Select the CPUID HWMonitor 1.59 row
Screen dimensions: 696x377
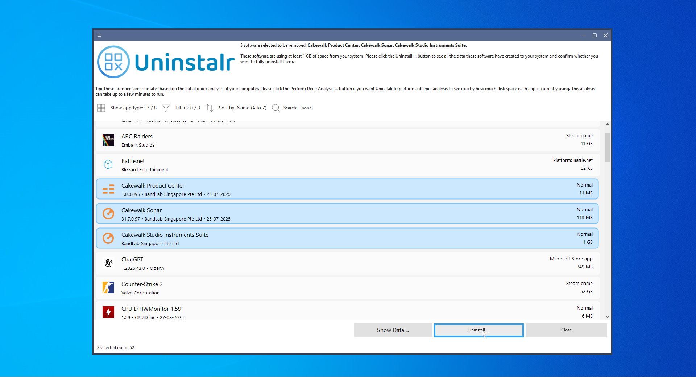click(x=347, y=311)
